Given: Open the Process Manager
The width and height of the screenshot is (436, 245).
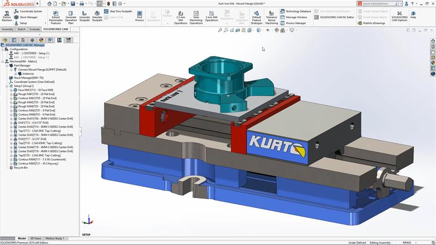Looking at the screenshot, I should tap(293, 23).
